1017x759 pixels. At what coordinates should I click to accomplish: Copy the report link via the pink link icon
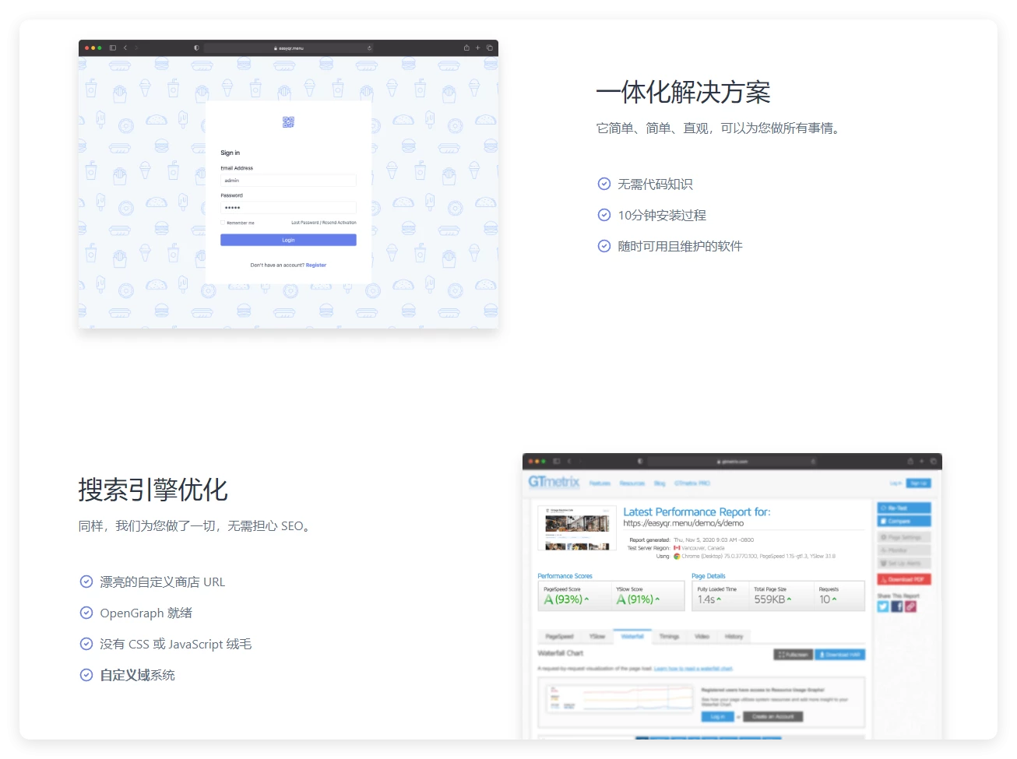coord(910,606)
